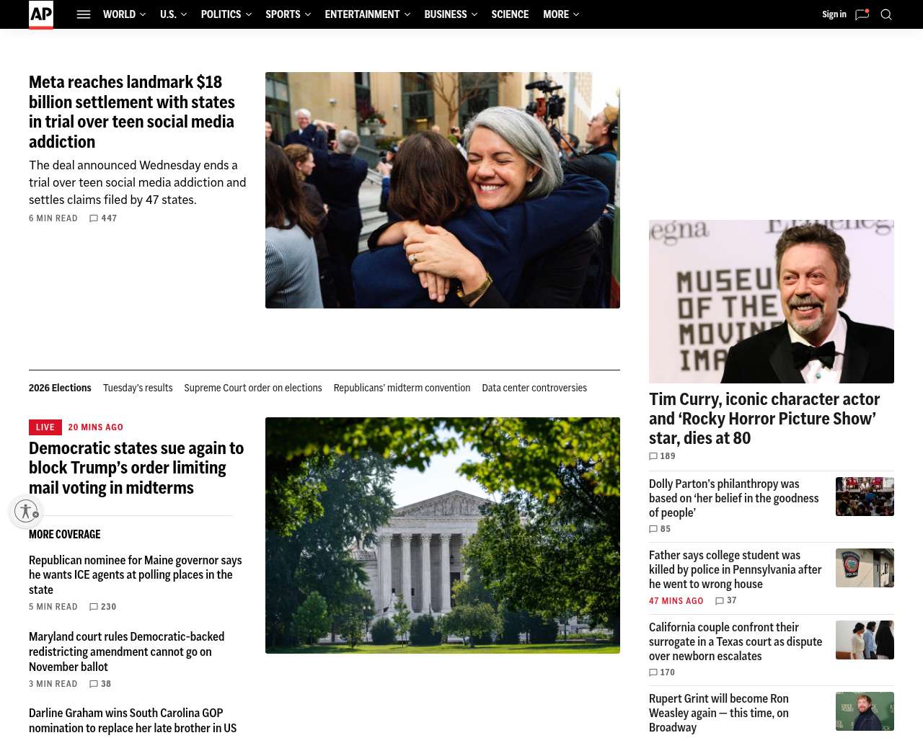This screenshot has width=923, height=738.
Task: Select the 2026 Elections topic link
Action: (60, 388)
